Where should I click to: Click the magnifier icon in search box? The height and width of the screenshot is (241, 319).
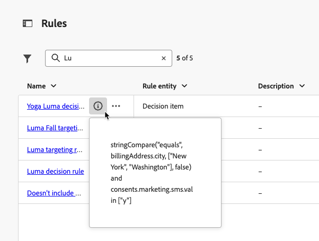coord(55,58)
